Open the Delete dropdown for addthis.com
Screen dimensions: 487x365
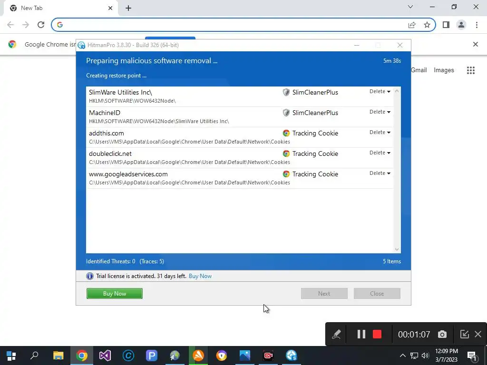(380, 133)
